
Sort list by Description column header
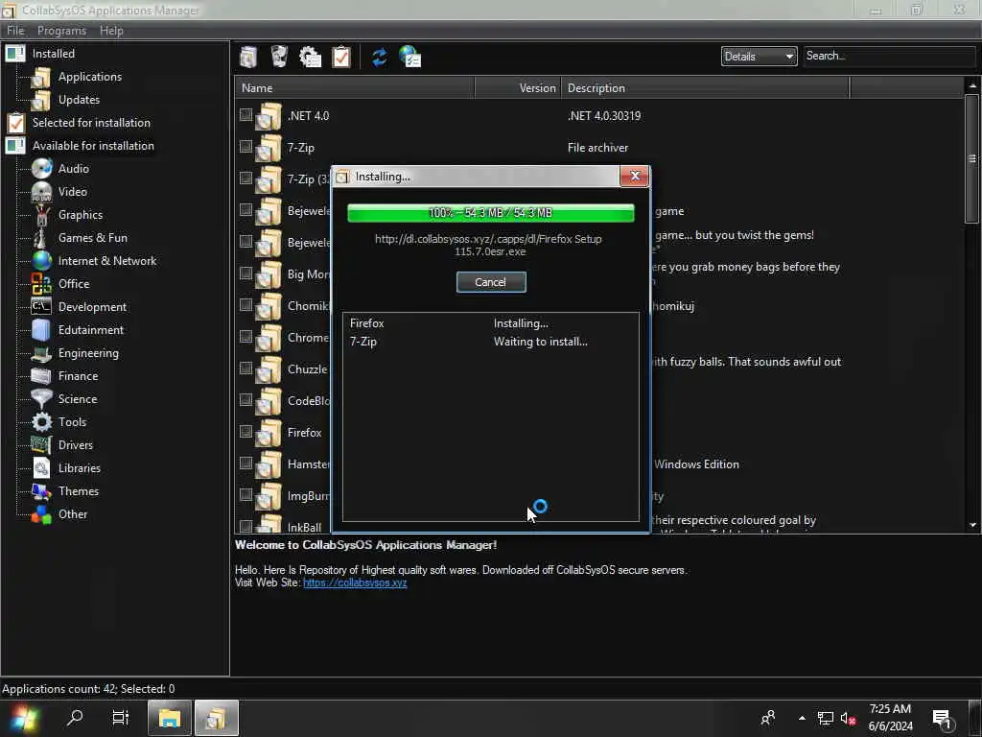(705, 87)
